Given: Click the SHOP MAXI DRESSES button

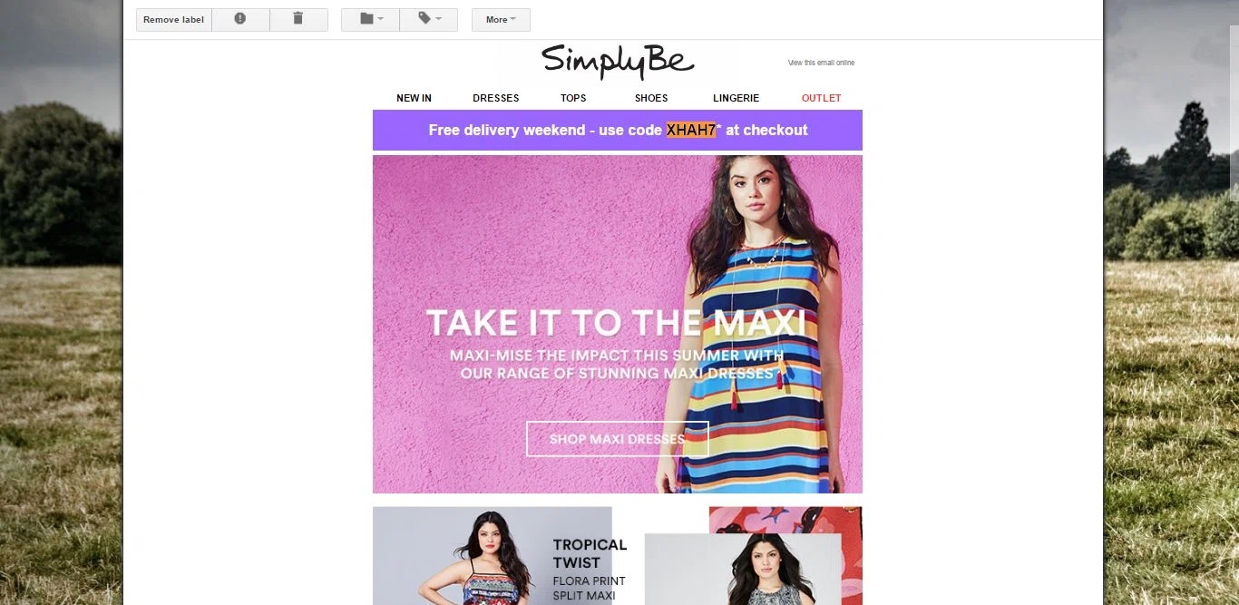Looking at the screenshot, I should pyautogui.click(x=618, y=439).
